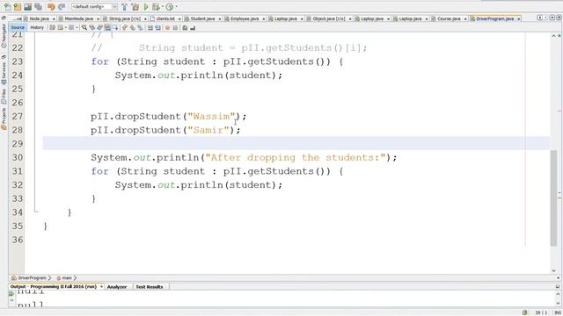Click the Last Edit icon in editor toolbar
This screenshot has width=563, height=316.
coord(52,27)
